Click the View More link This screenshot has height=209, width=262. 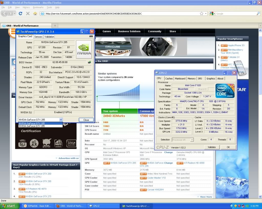(206, 197)
